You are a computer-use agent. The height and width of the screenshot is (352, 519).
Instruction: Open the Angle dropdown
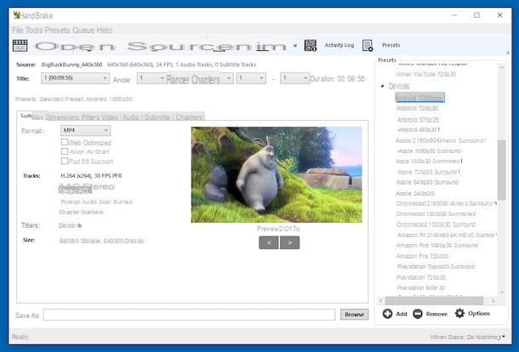coord(151,78)
